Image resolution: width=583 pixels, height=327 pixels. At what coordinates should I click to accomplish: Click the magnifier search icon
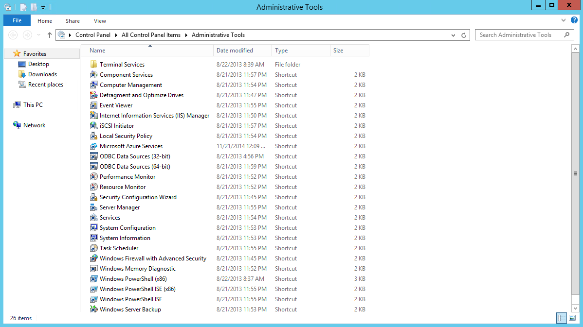pos(566,35)
